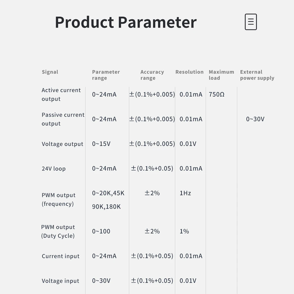This screenshot has width=294, height=294.
Task: Select the Signal column header
Action: (x=50, y=72)
